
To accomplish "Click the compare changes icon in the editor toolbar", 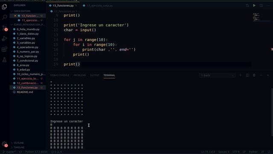I will click(247, 6).
